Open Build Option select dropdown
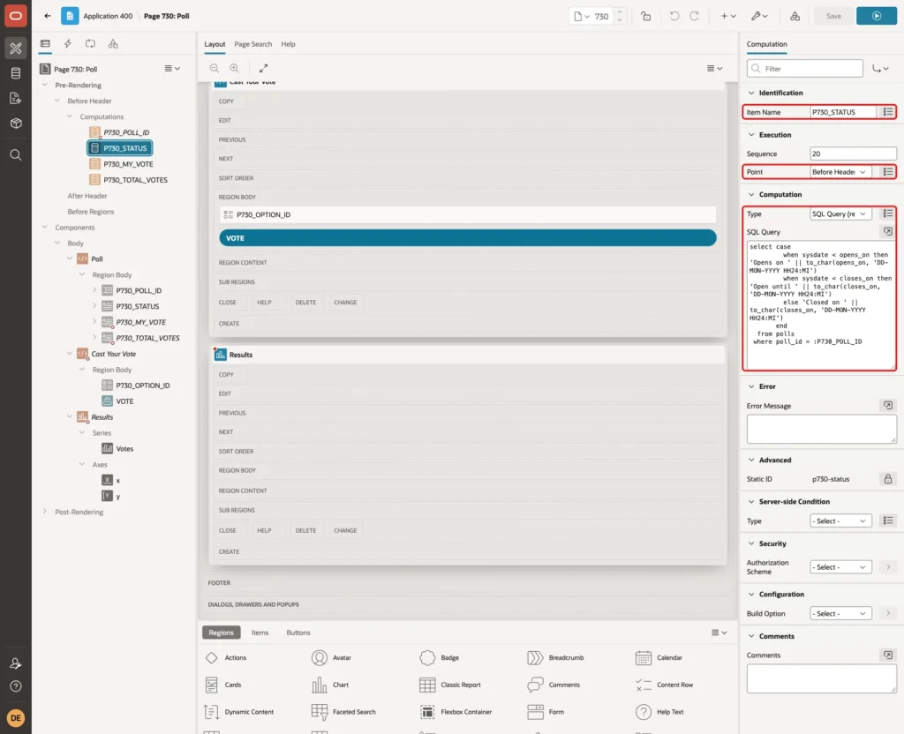Screen dimensions: 904x734 (840, 614)
